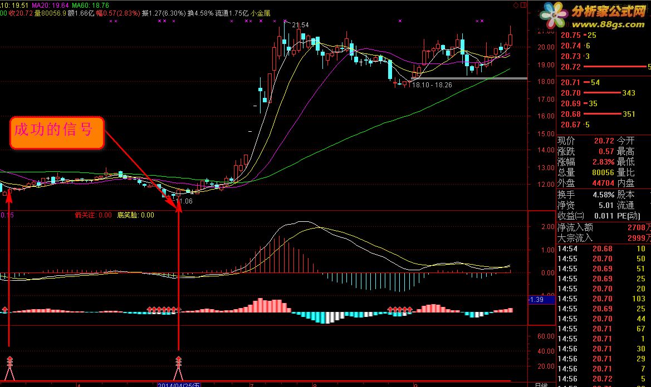Click the 小金属 sector label

click(260, 13)
